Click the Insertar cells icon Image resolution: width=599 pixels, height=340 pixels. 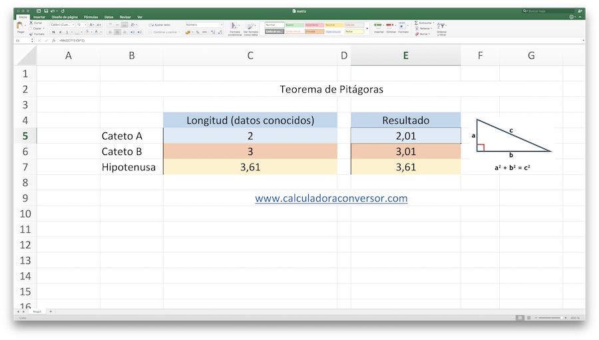tap(378, 25)
